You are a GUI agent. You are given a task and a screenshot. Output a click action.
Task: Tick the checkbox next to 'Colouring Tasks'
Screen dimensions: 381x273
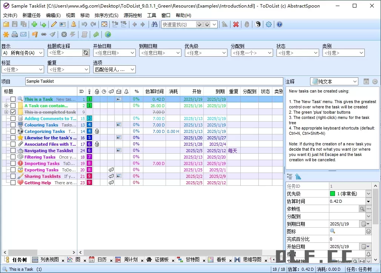click(x=12, y=125)
